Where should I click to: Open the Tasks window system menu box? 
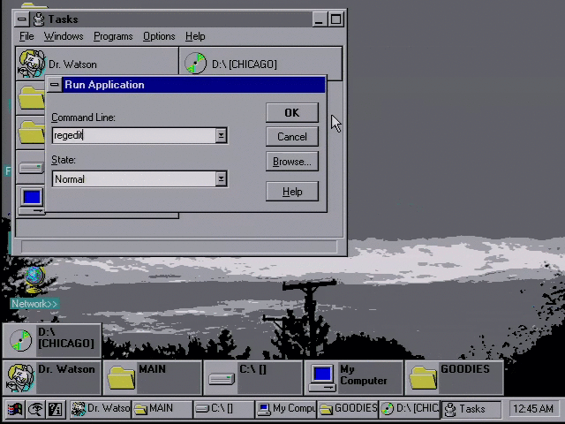pos(21,19)
